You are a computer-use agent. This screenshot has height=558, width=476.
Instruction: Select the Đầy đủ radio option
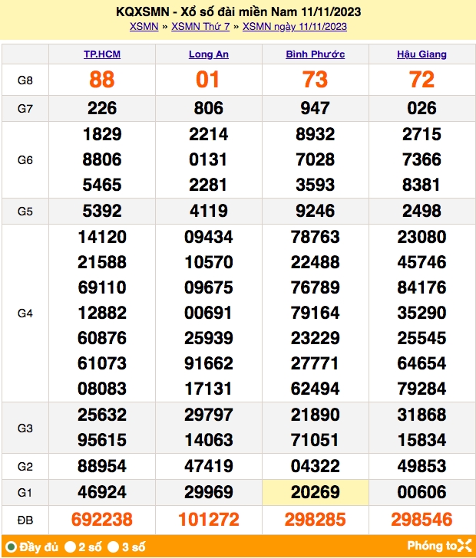click(12, 547)
